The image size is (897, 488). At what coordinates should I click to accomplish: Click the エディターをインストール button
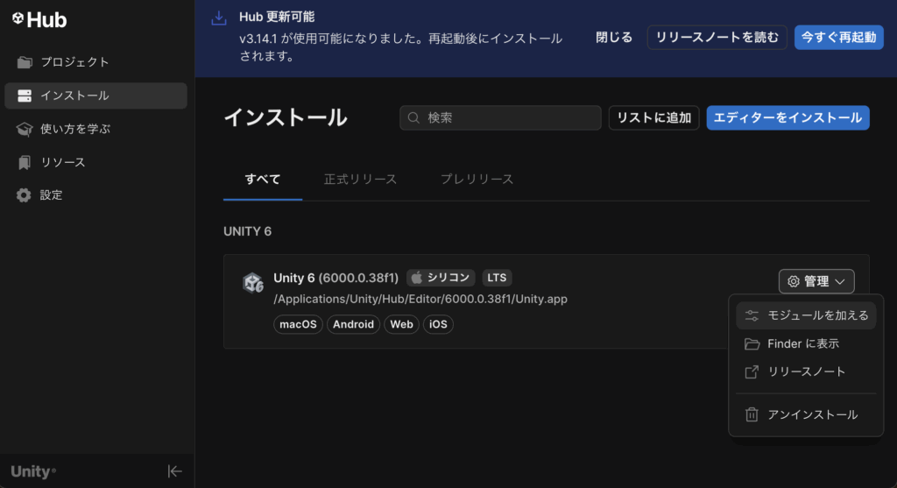click(788, 117)
